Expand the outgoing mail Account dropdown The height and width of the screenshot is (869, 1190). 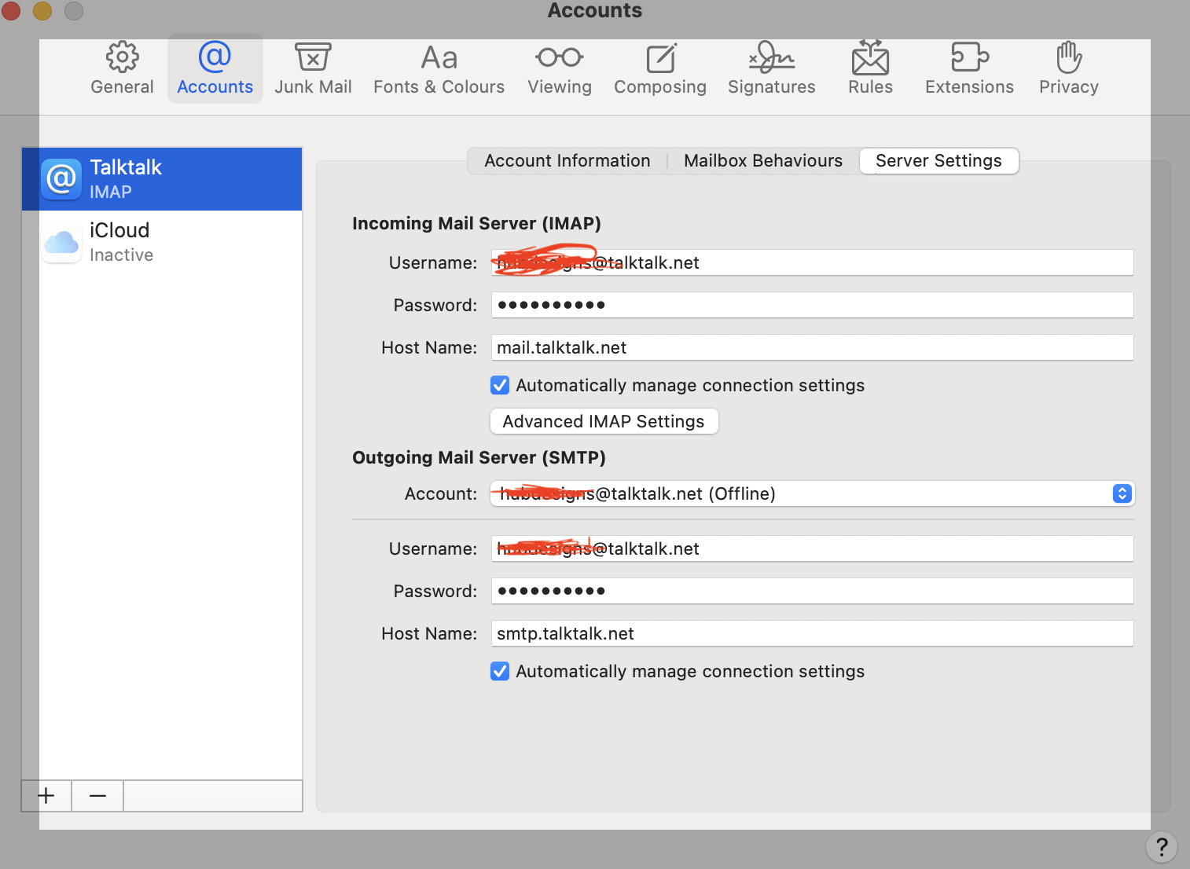click(x=1122, y=493)
